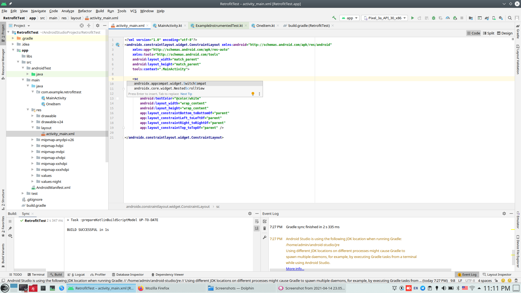Switch editor to Design view
Image resolution: width=521 pixels, height=293 pixels.
[x=505, y=33]
